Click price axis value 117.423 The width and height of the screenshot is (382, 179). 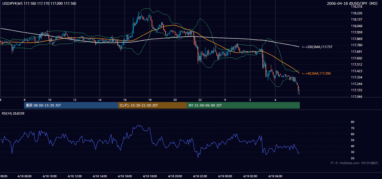click(357, 71)
